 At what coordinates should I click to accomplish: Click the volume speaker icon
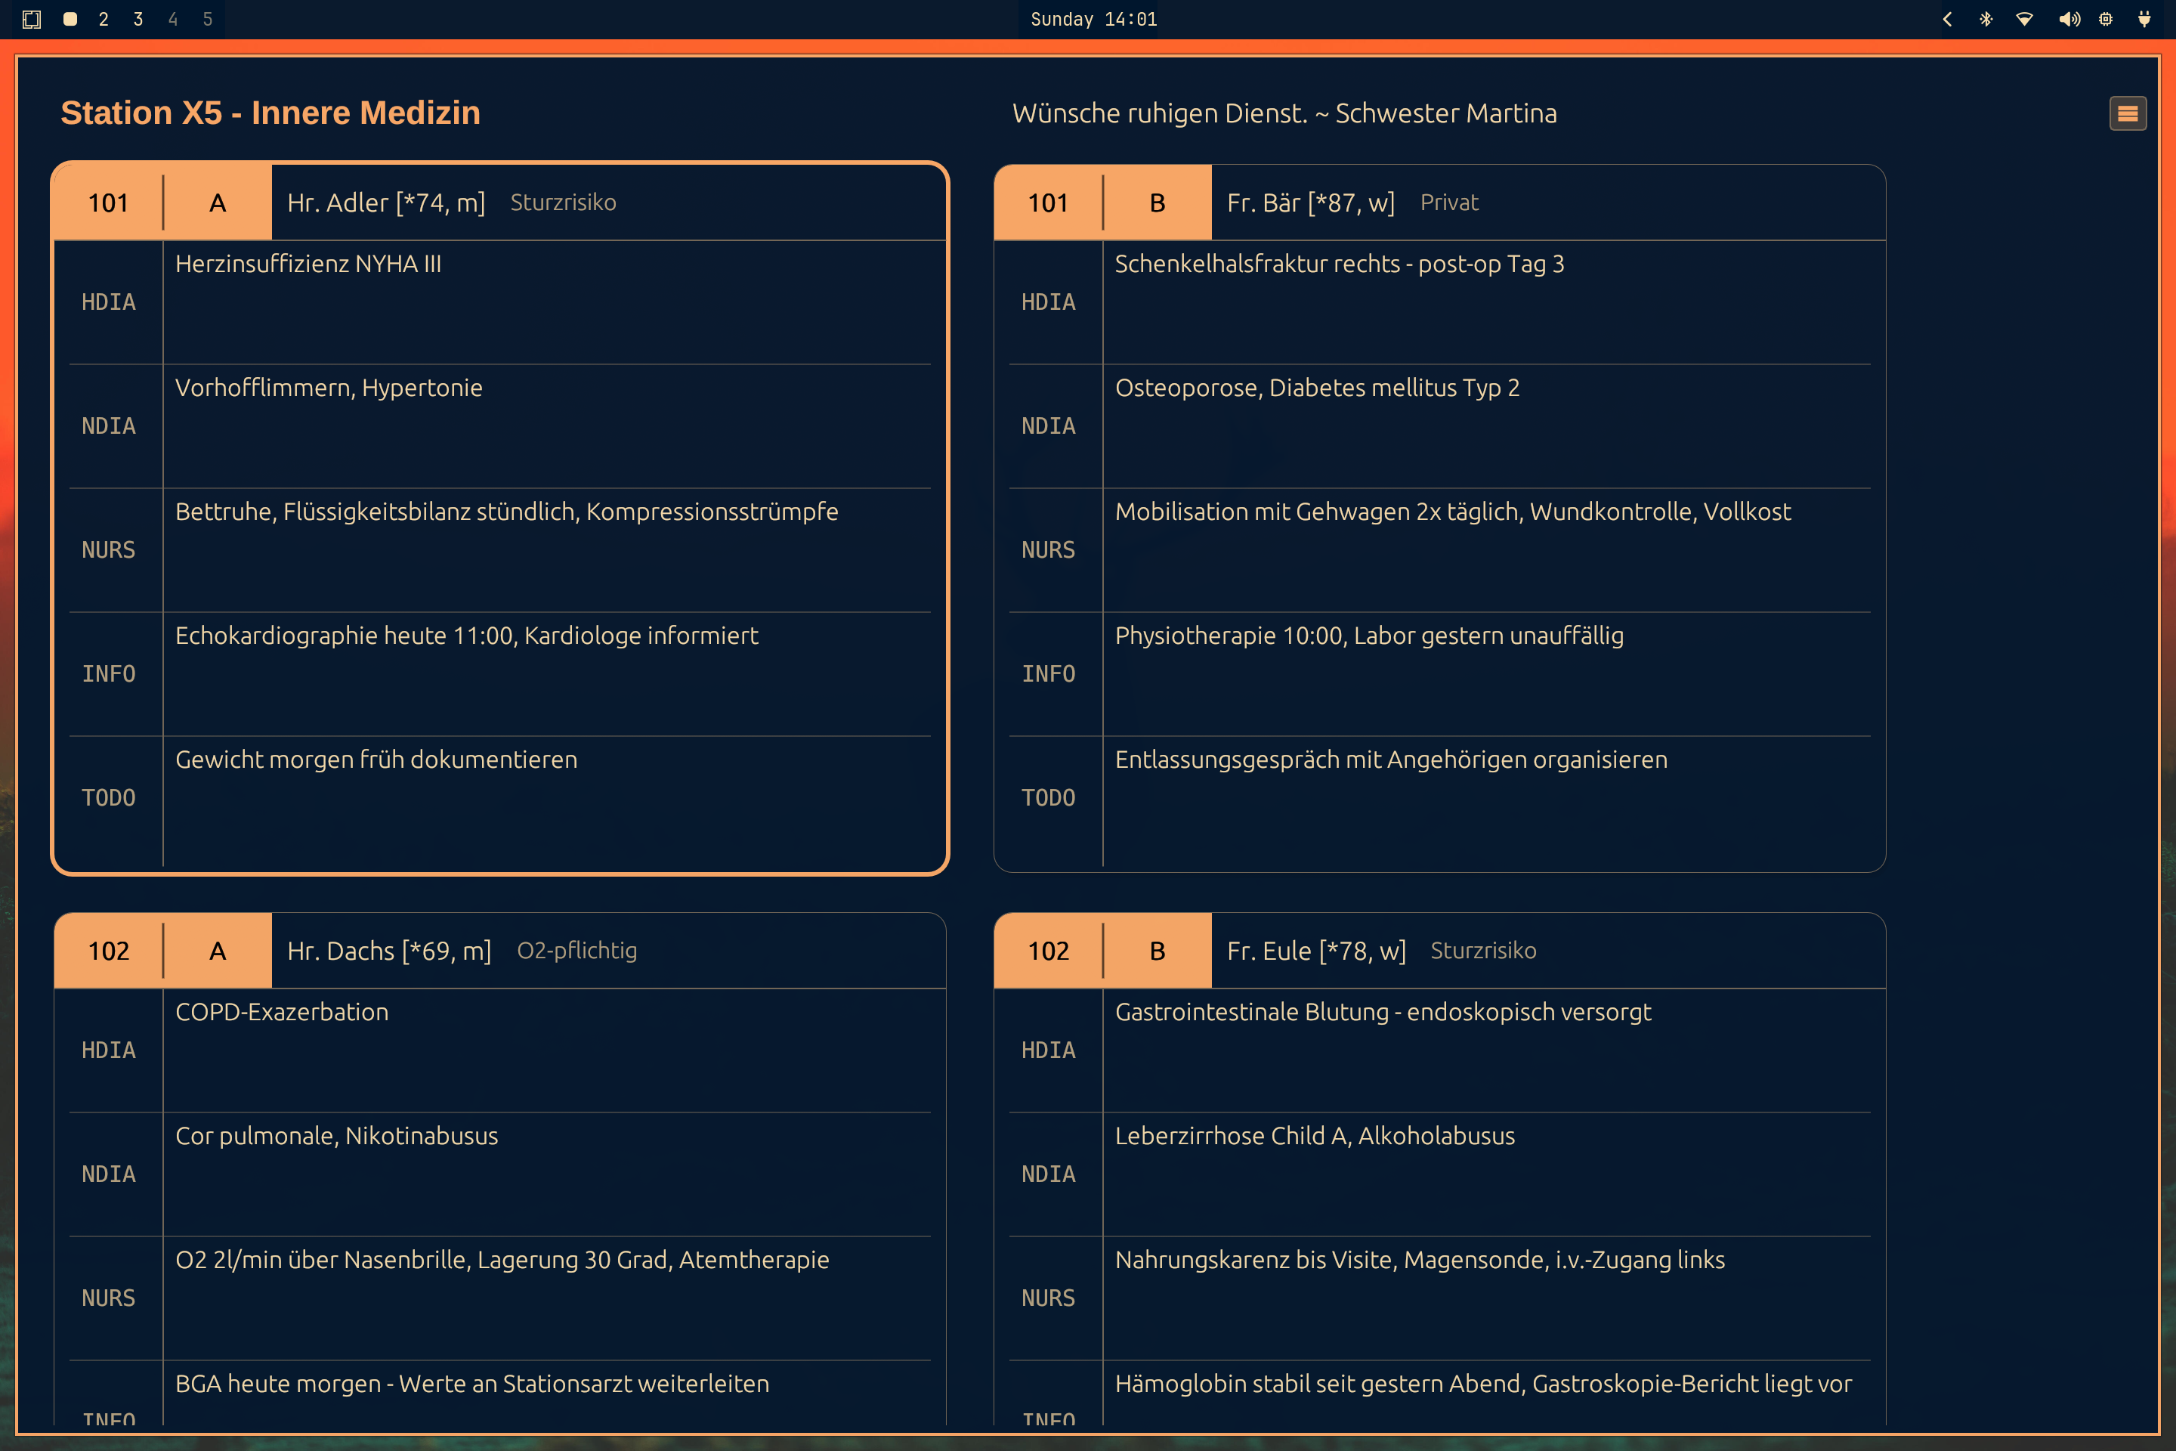click(x=2069, y=20)
